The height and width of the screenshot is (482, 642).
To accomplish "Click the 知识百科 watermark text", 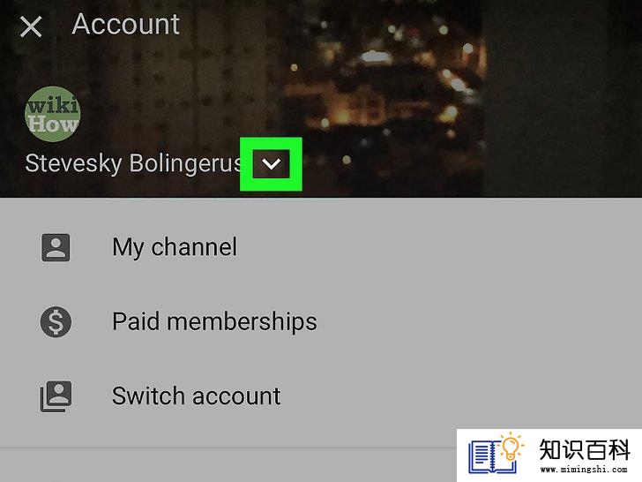I will point(585,449).
